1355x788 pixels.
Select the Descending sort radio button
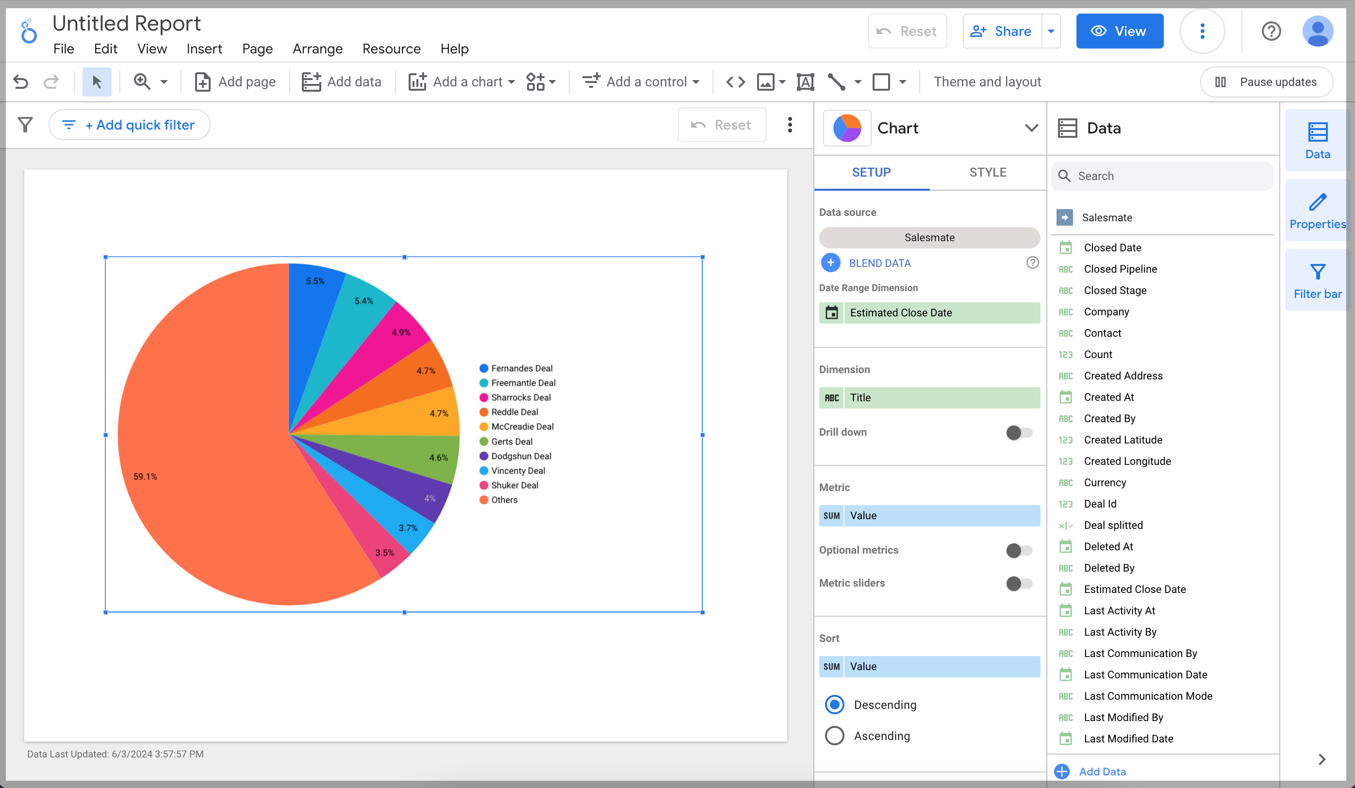(834, 705)
